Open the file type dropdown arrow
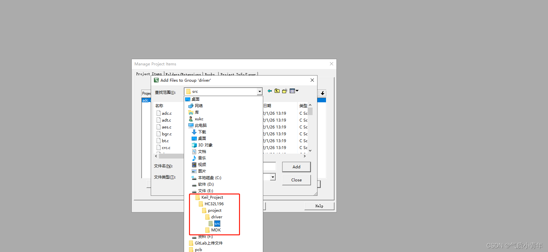Image resolution: width=548 pixels, height=252 pixels. pyautogui.click(x=272, y=177)
